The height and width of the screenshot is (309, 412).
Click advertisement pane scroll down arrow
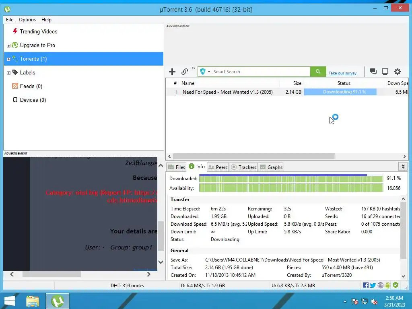click(161, 262)
